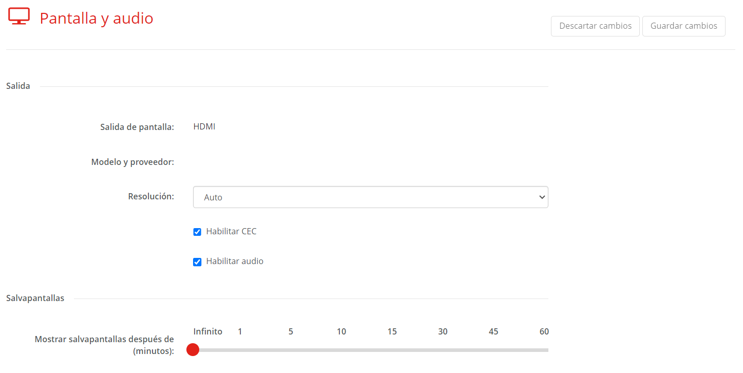The width and height of the screenshot is (743, 373).
Task: Click the red screensaver slider handle
Action: tap(193, 350)
